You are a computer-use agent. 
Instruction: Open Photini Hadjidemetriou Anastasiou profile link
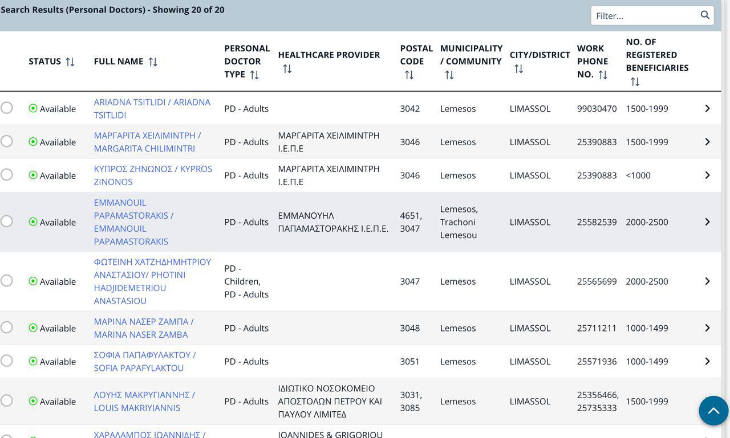coord(152,281)
